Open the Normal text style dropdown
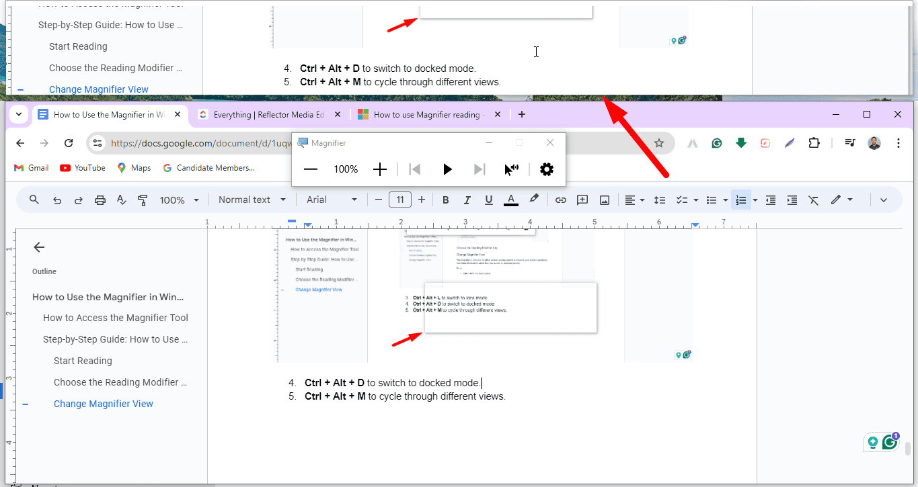This screenshot has width=918, height=487. pyautogui.click(x=252, y=200)
